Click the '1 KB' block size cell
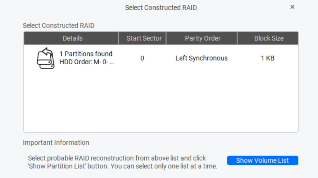 [x=268, y=58]
